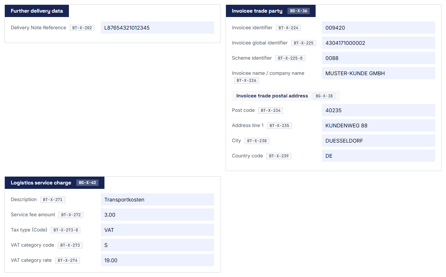
Task: Click the BT-X-224 tag badge
Action: [x=288, y=28]
